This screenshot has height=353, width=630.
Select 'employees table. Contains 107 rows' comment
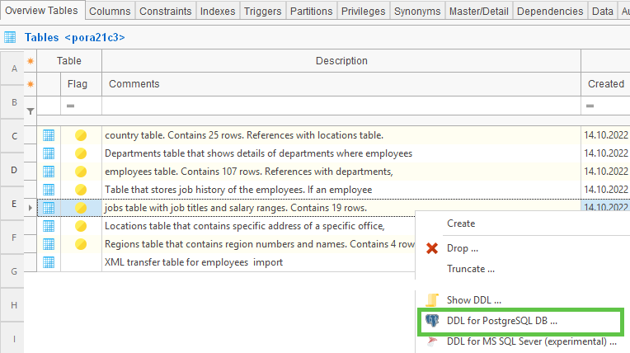pos(249,172)
